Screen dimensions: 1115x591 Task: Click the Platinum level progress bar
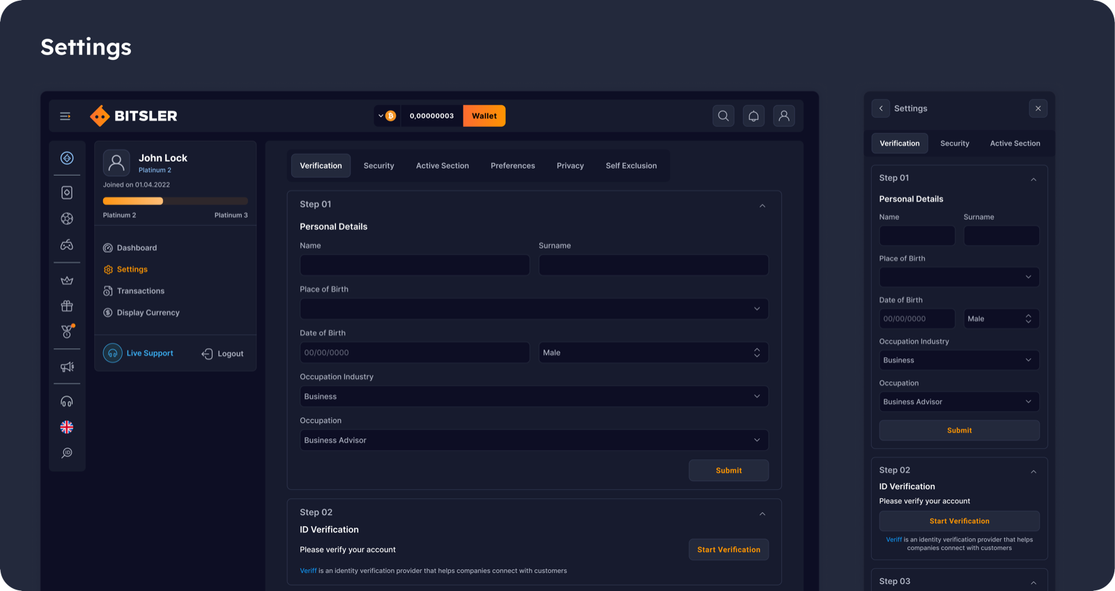click(x=176, y=201)
